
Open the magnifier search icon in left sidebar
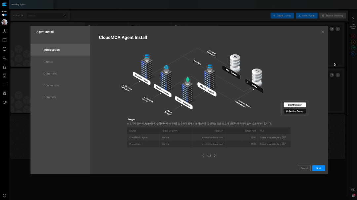click(4, 58)
